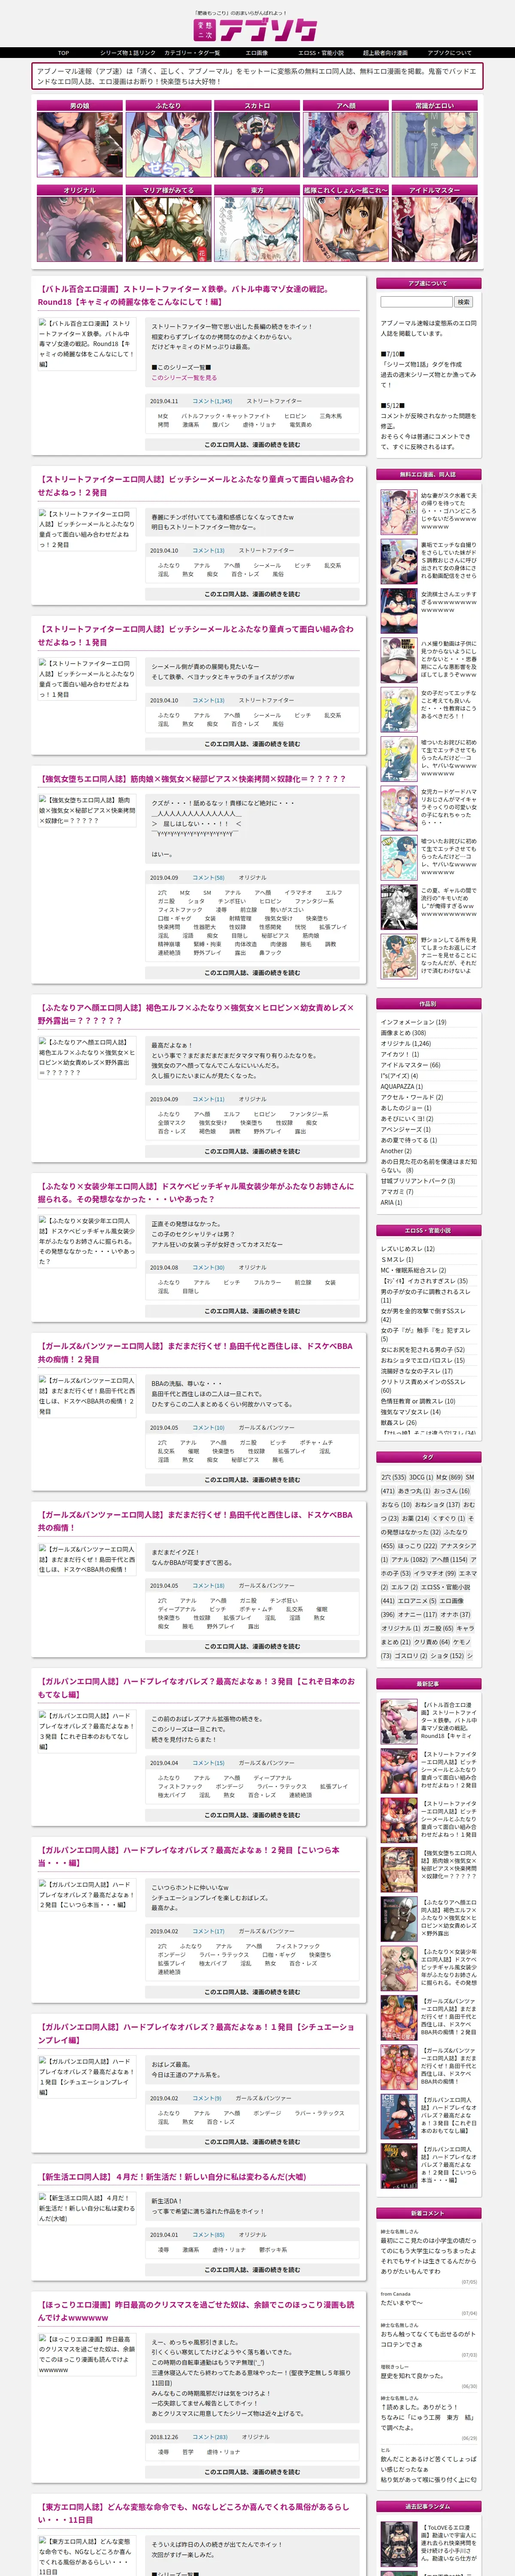Open 甘城ブリリアントパーク (3) in 作品別 list
Screen dimensions: 515x2576
coord(417,1181)
